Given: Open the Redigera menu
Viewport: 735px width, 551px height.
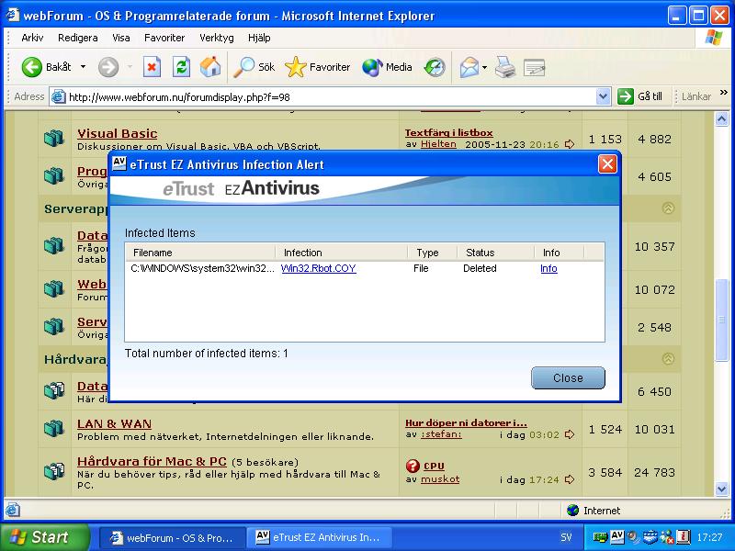Looking at the screenshot, I should (x=78, y=38).
